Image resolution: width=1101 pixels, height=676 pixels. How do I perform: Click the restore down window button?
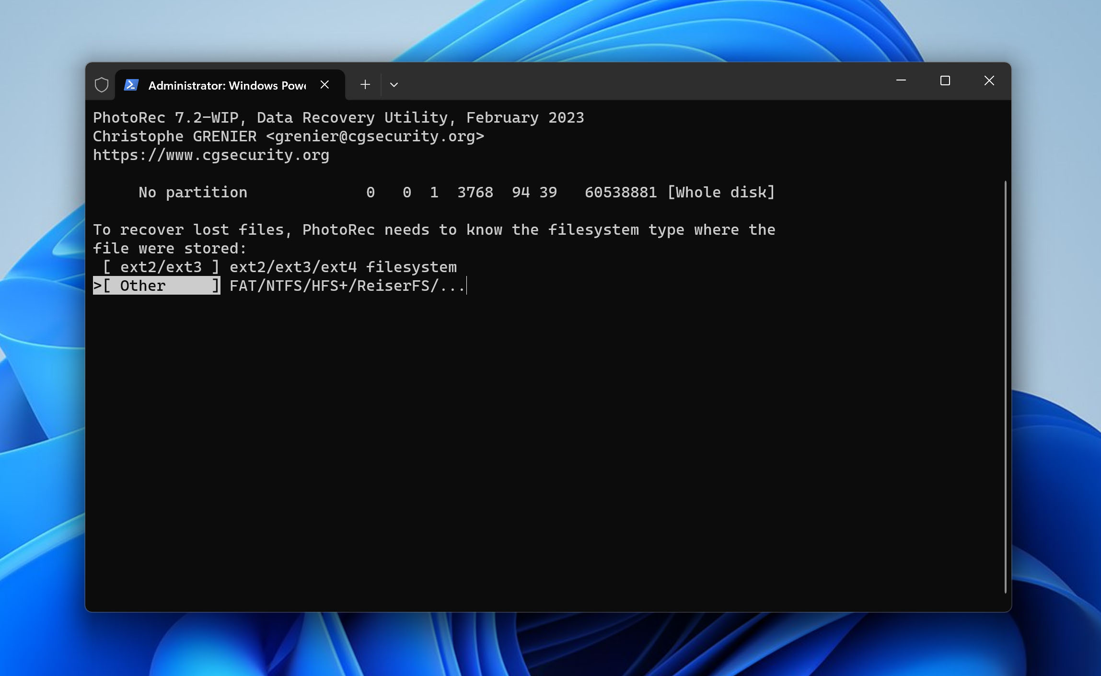(945, 80)
